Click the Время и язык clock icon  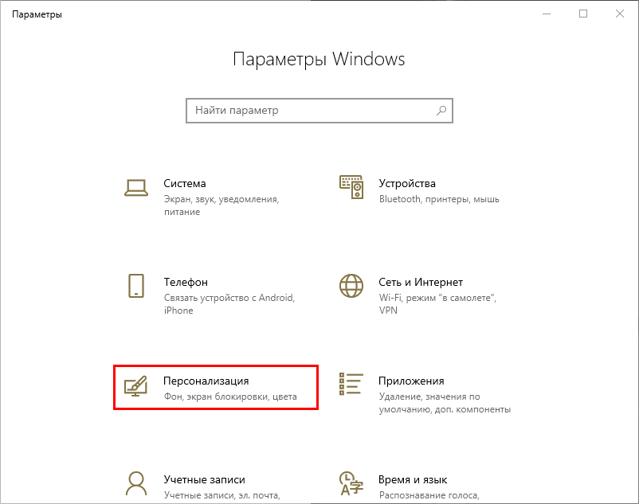click(x=351, y=483)
